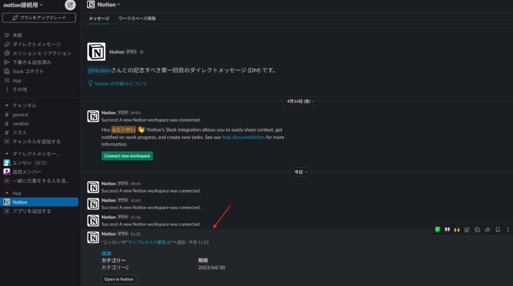Click Notion avatar on 09:05 message
The width and height of the screenshot is (513, 286).
pos(93,116)
